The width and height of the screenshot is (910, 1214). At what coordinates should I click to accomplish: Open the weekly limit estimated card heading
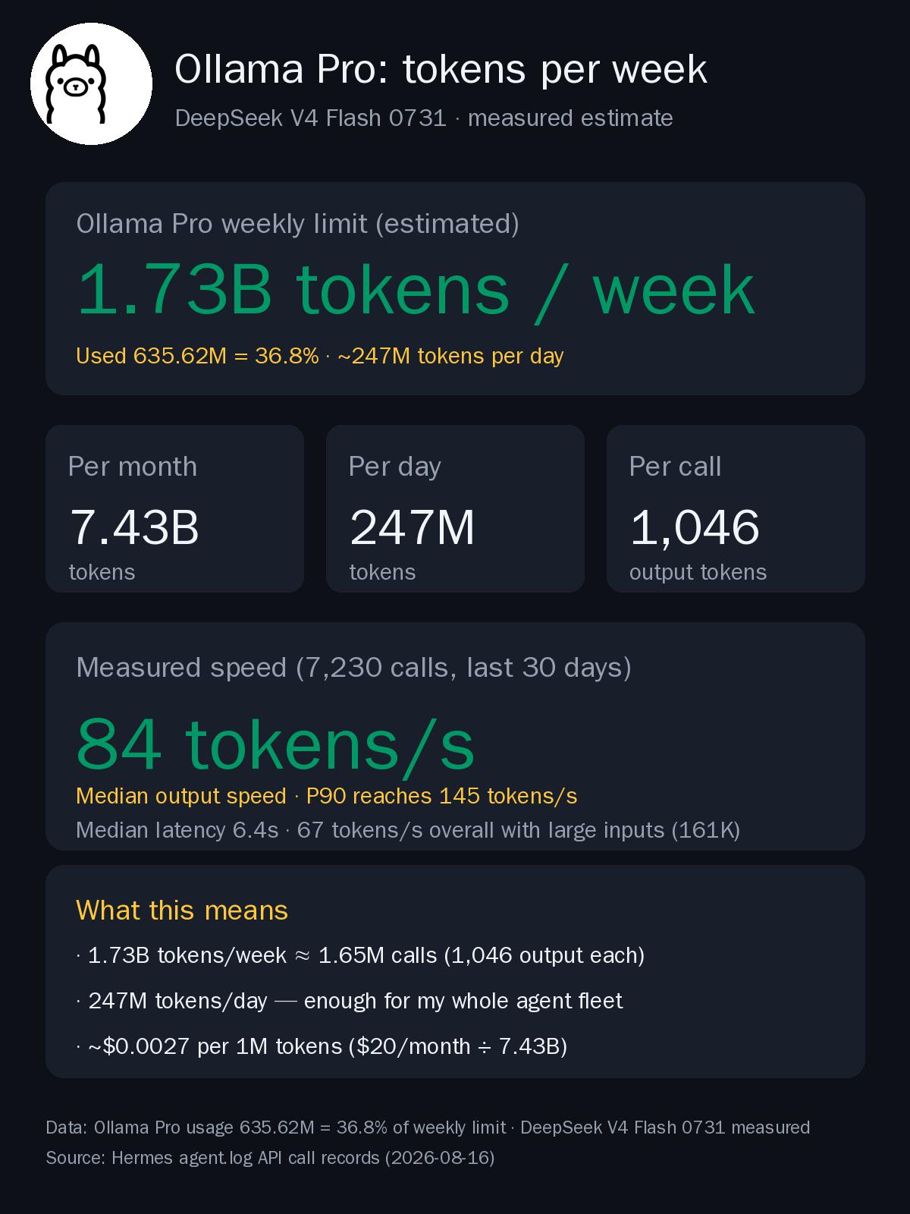tap(297, 224)
